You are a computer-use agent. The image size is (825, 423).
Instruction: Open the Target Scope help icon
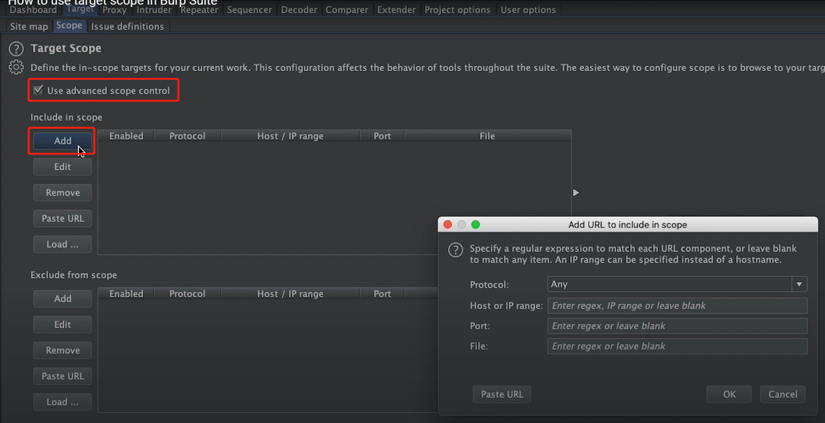[x=16, y=49]
